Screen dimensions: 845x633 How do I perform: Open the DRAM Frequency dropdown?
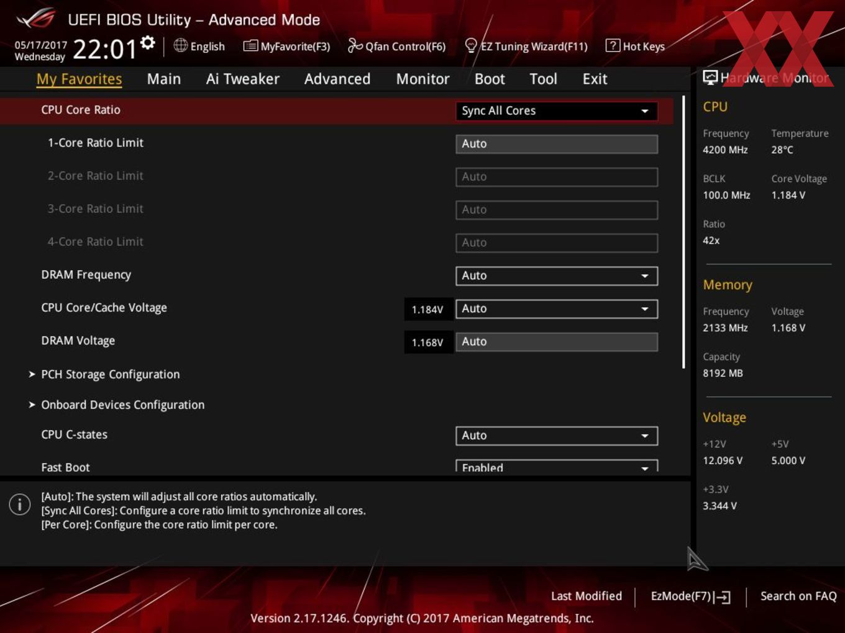point(557,276)
